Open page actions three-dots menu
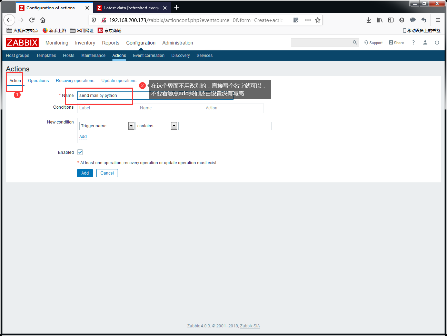This screenshot has height=336, width=447. [x=308, y=20]
